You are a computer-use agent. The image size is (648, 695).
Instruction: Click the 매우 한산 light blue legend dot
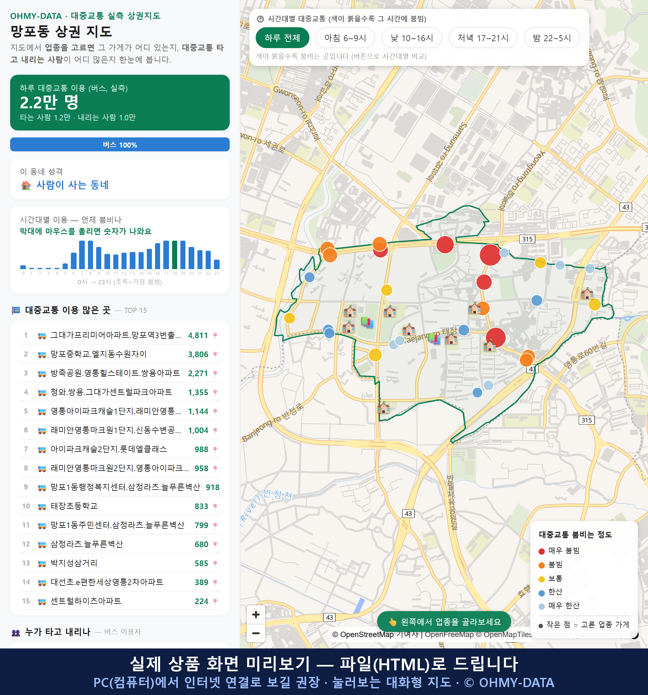coord(541,607)
